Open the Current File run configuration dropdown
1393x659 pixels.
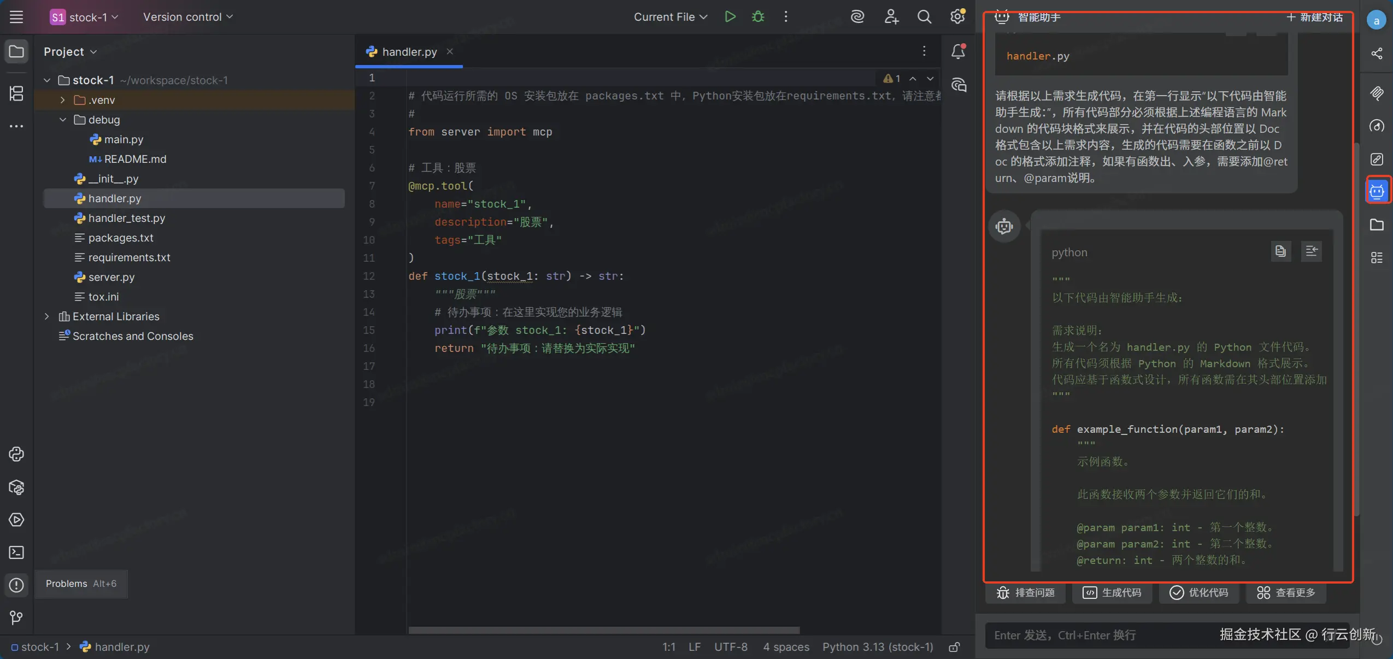[x=670, y=16]
